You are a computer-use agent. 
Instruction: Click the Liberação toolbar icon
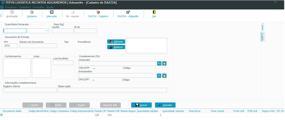pos(52,12)
